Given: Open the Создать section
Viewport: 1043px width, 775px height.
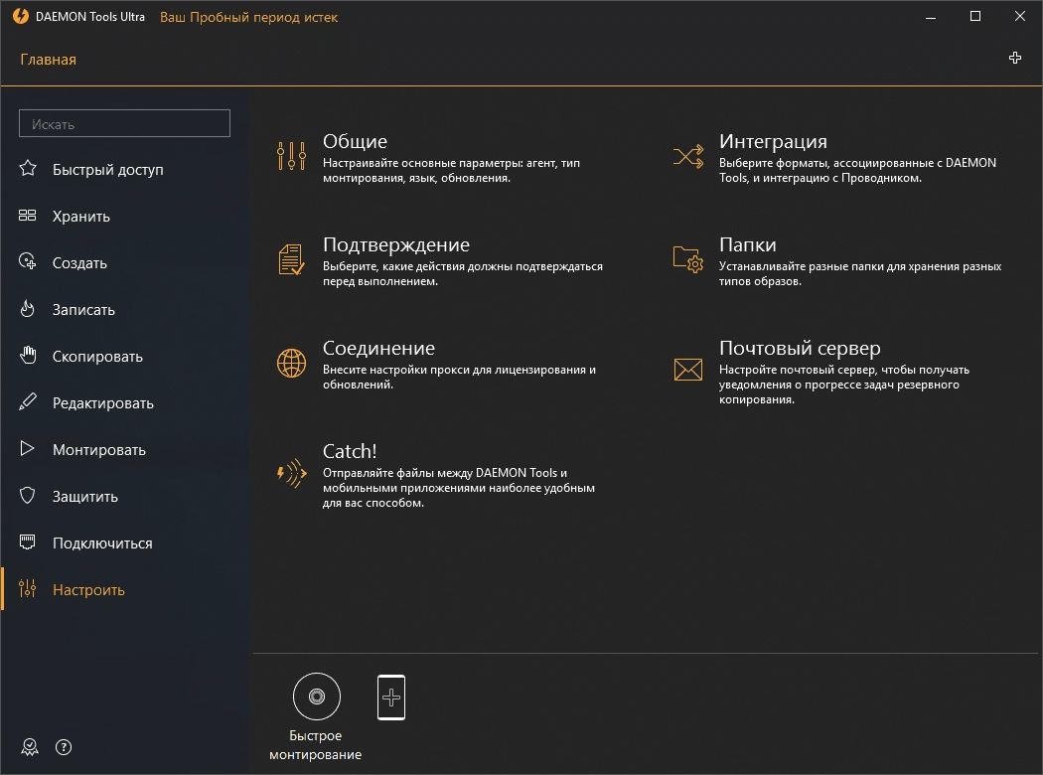Looking at the screenshot, I should tap(79, 262).
